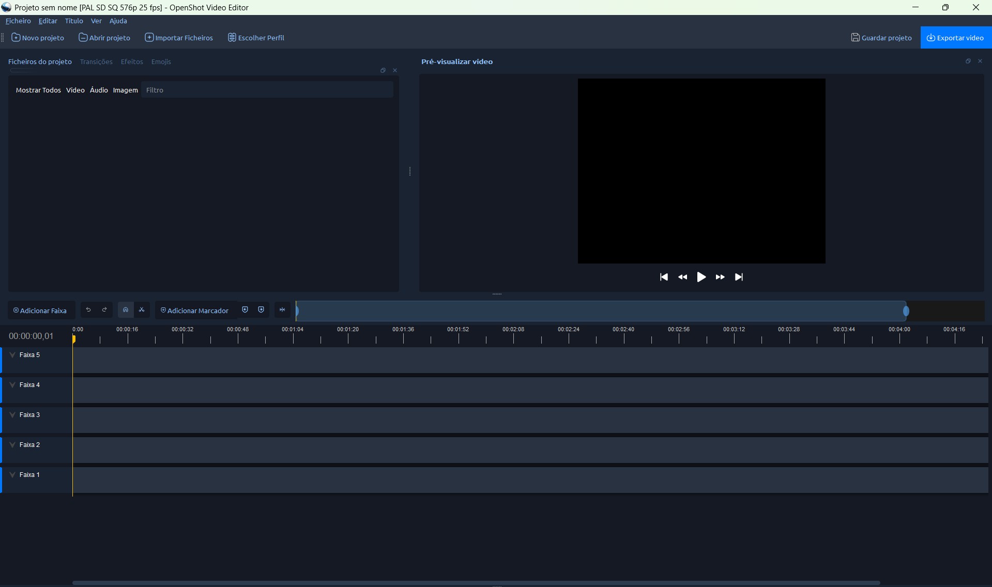Click Adicionar Faixa to add a track
The height and width of the screenshot is (587, 992).
click(x=40, y=311)
